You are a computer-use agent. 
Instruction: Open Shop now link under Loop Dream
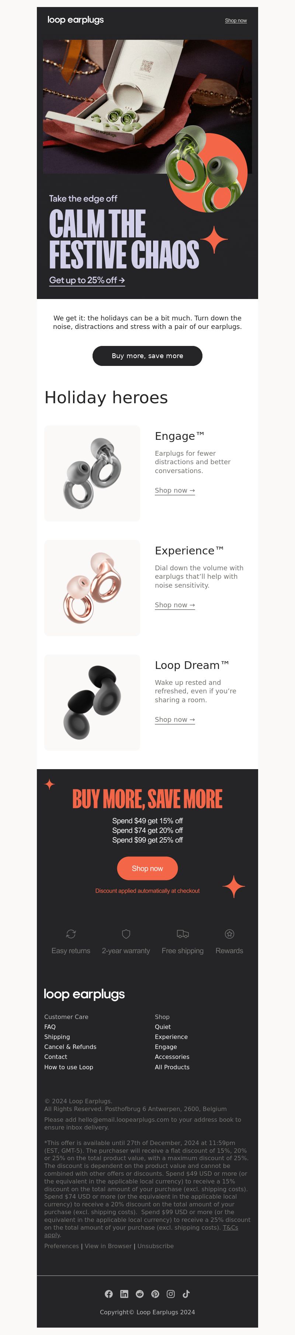pyautogui.click(x=175, y=719)
